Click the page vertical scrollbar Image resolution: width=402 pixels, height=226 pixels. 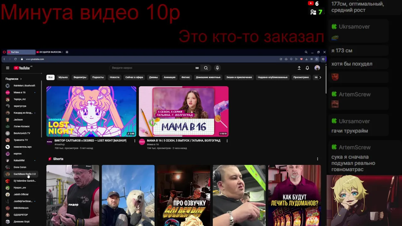[326, 78]
